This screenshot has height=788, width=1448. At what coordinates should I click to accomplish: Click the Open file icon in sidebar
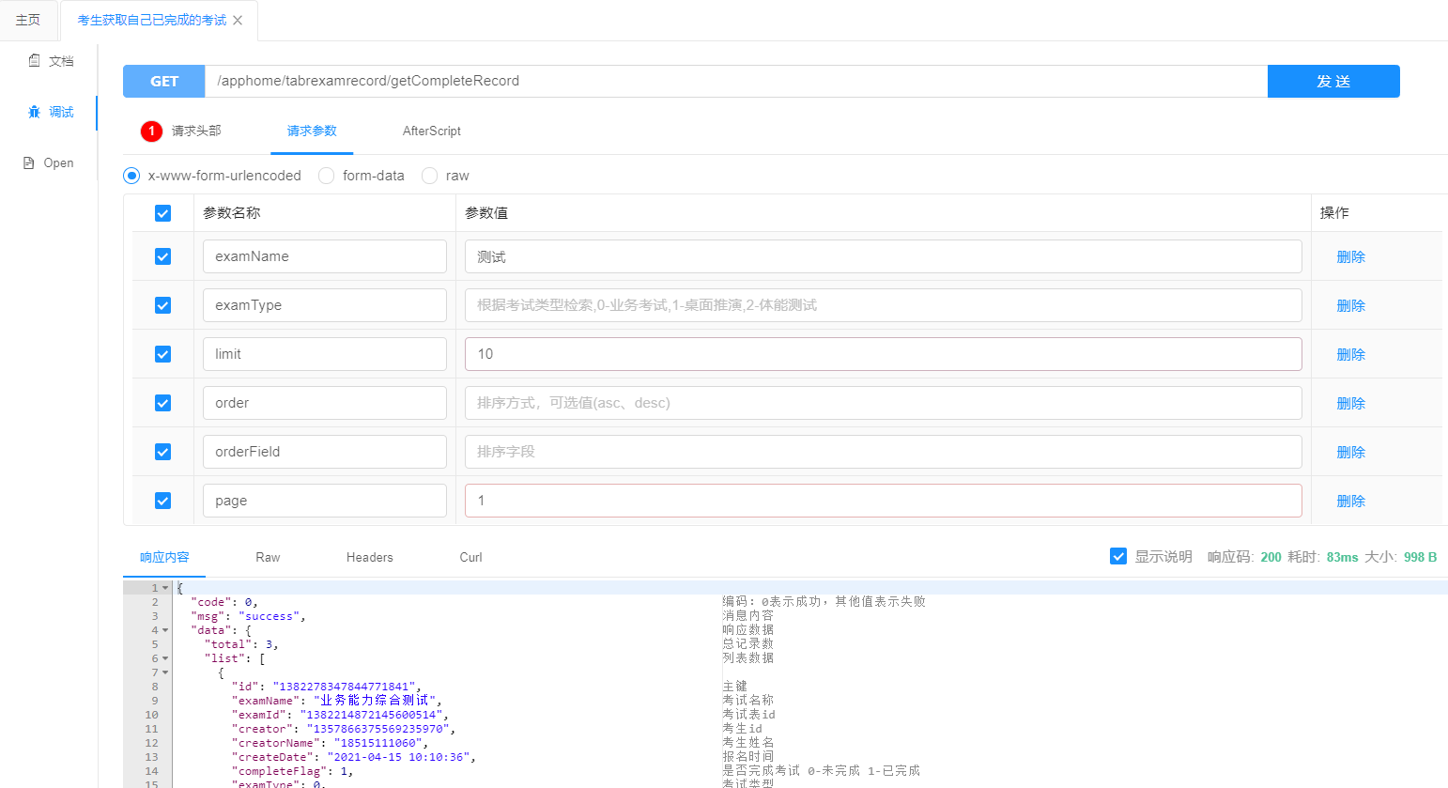click(x=28, y=162)
